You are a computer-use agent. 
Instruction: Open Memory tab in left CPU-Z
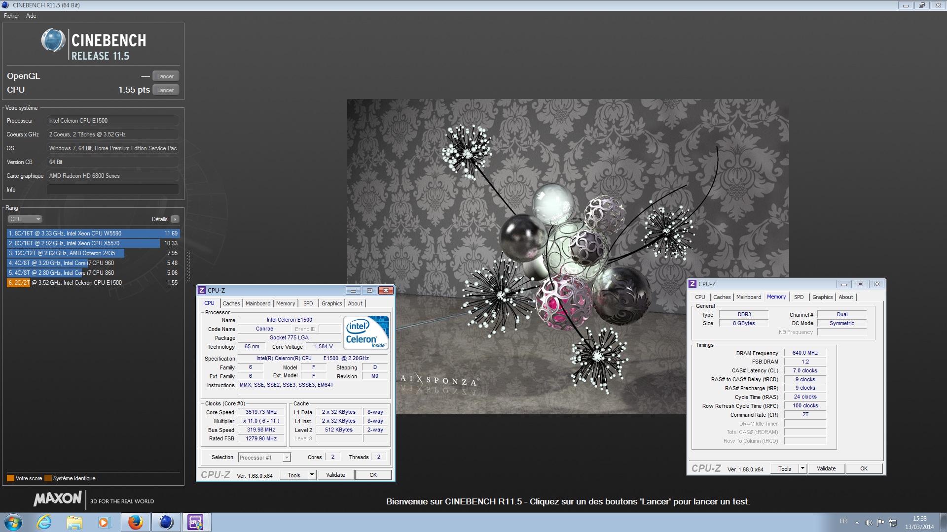point(286,303)
